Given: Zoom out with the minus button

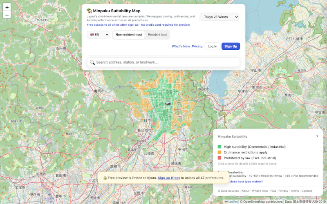Looking at the screenshot, I should click(x=7, y=15).
